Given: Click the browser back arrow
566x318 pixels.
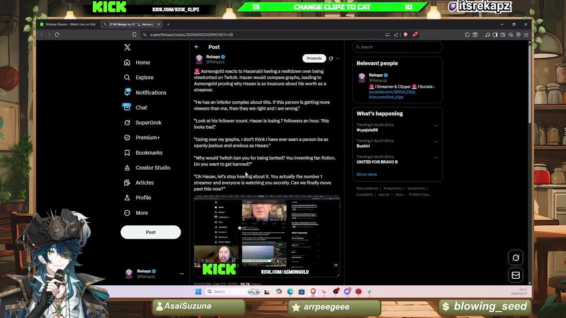Looking at the screenshot, I should click(x=42, y=34).
